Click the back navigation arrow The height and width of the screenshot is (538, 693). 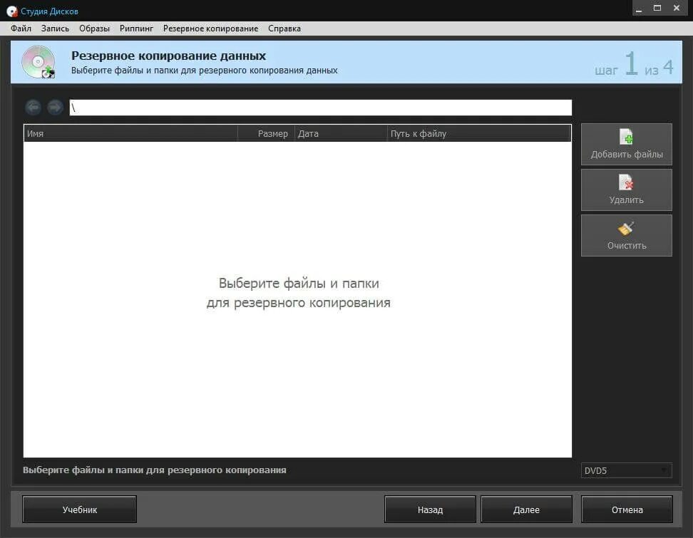[x=33, y=107]
